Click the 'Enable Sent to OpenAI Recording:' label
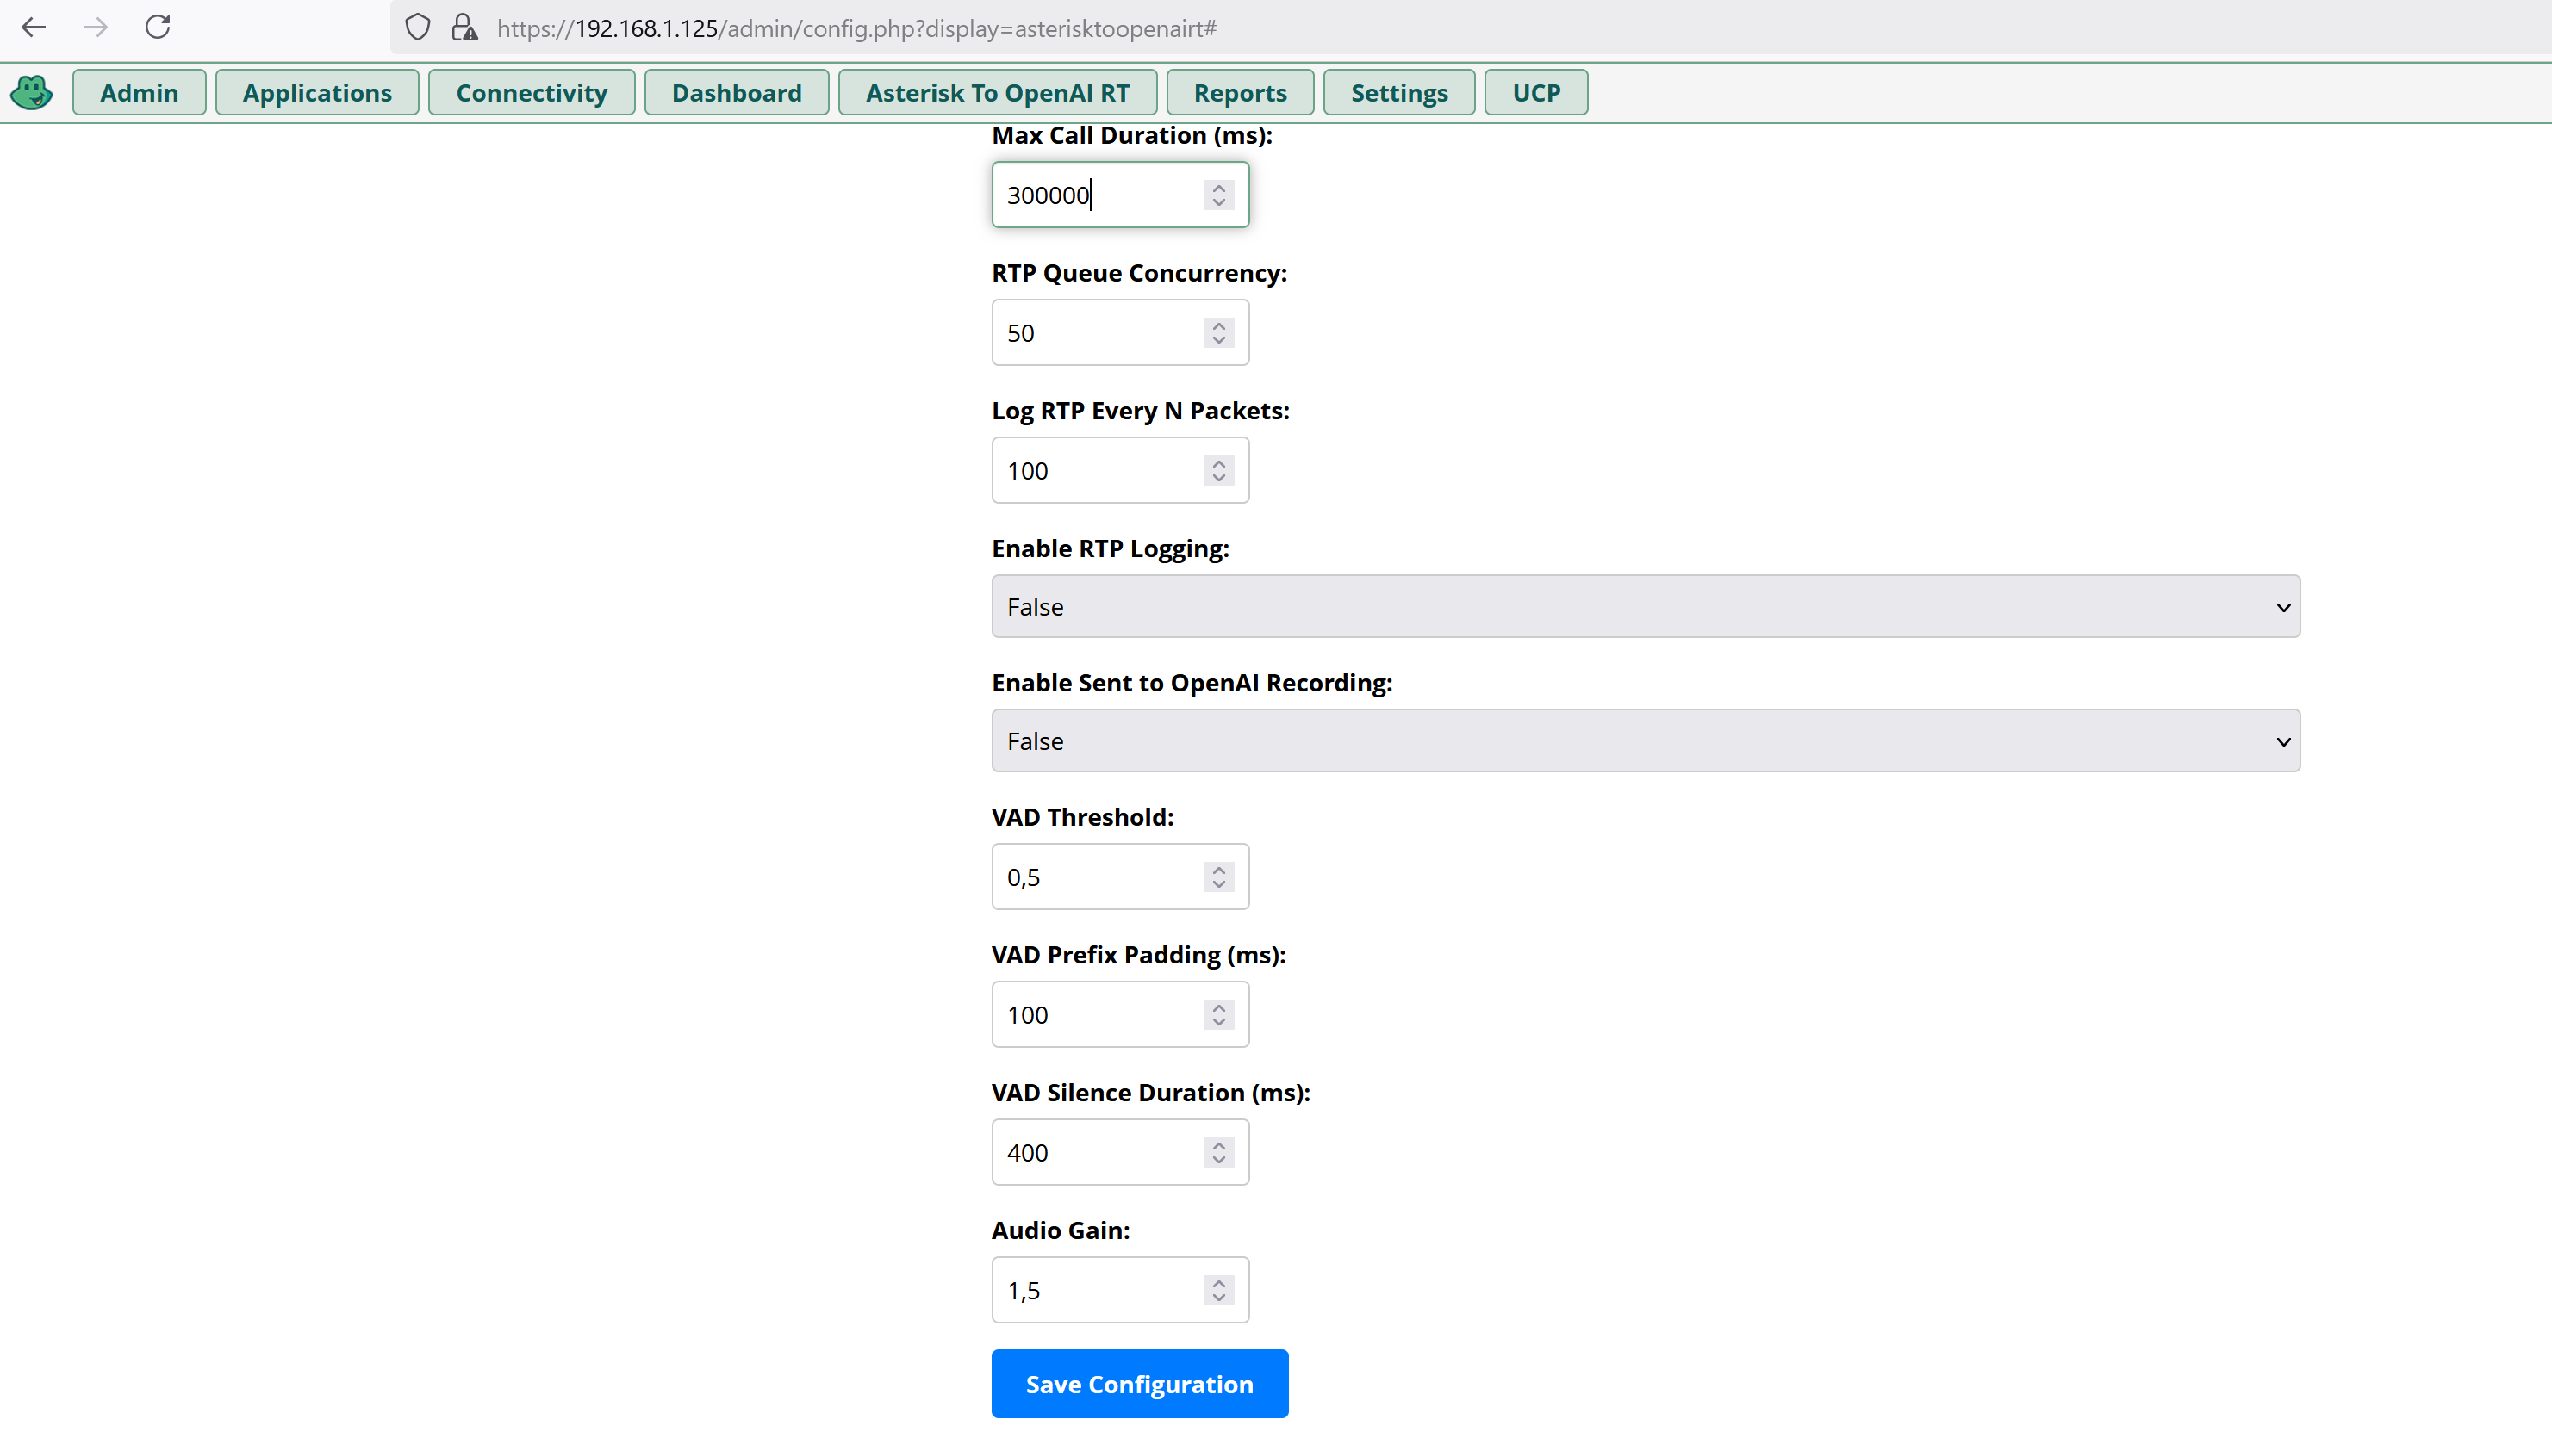 [1192, 683]
